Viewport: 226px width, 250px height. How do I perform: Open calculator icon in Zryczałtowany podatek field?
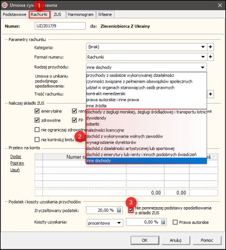119,211
